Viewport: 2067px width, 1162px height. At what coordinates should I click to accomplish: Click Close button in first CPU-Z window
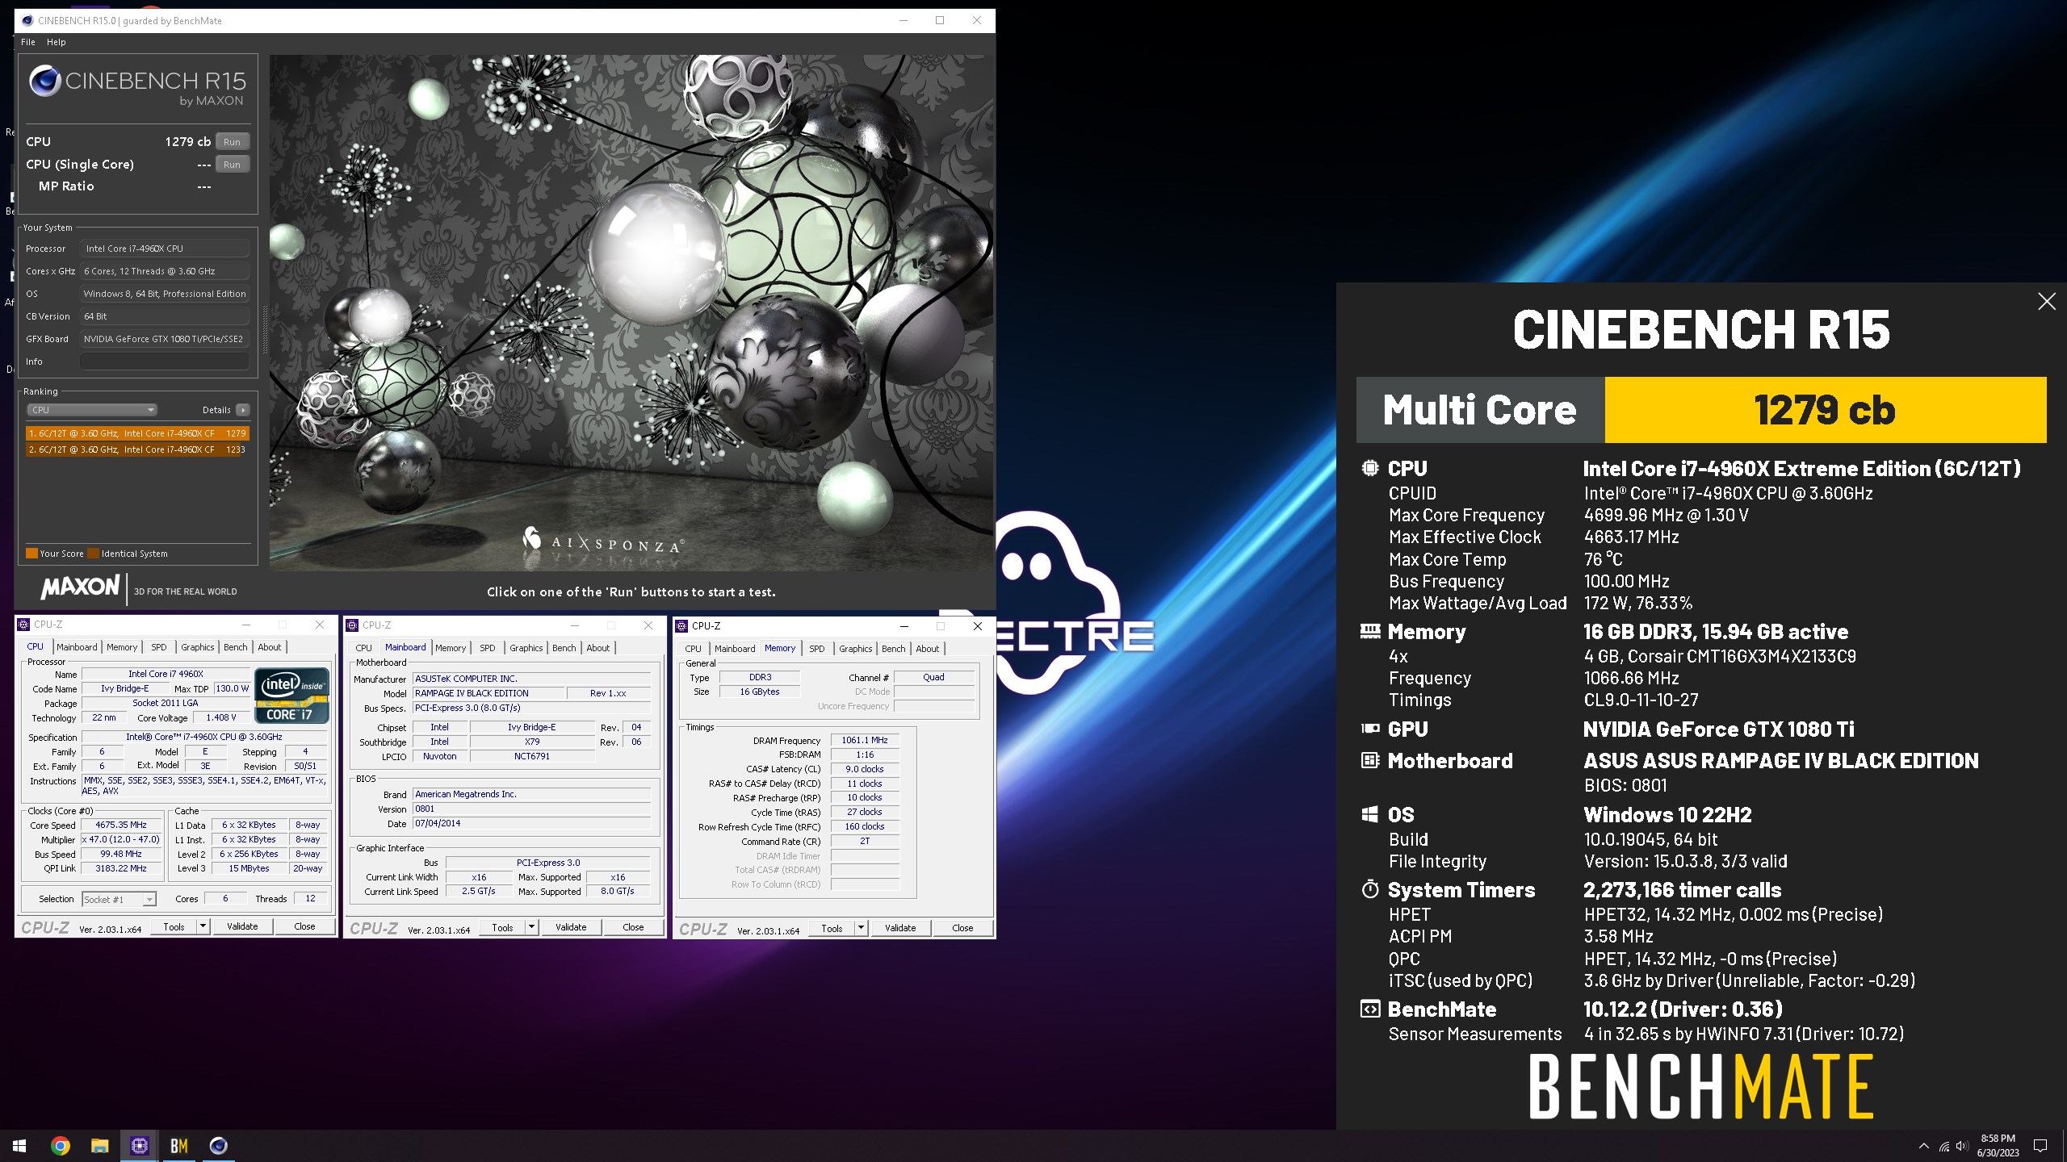click(x=304, y=927)
